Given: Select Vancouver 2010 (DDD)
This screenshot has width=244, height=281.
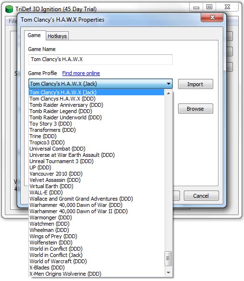Looking at the screenshot, I should click(97, 174).
